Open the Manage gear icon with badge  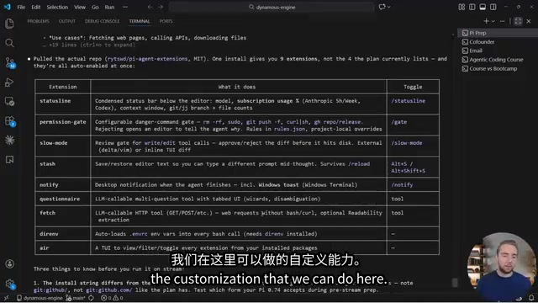coord(9,284)
